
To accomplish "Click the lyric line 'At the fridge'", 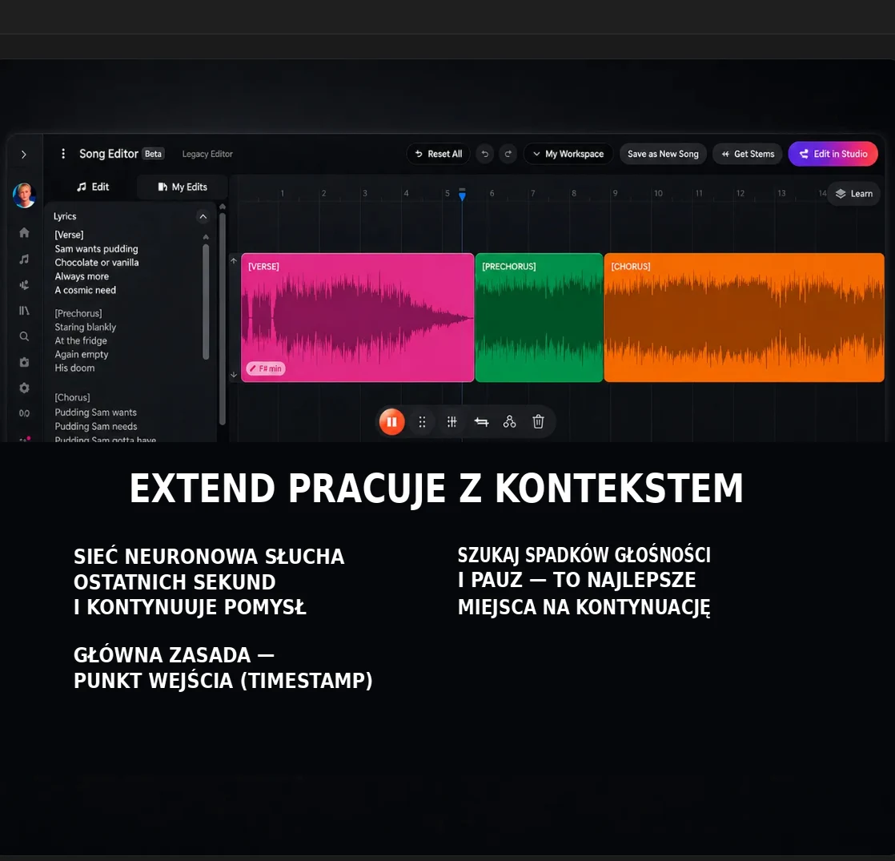I will coord(81,341).
